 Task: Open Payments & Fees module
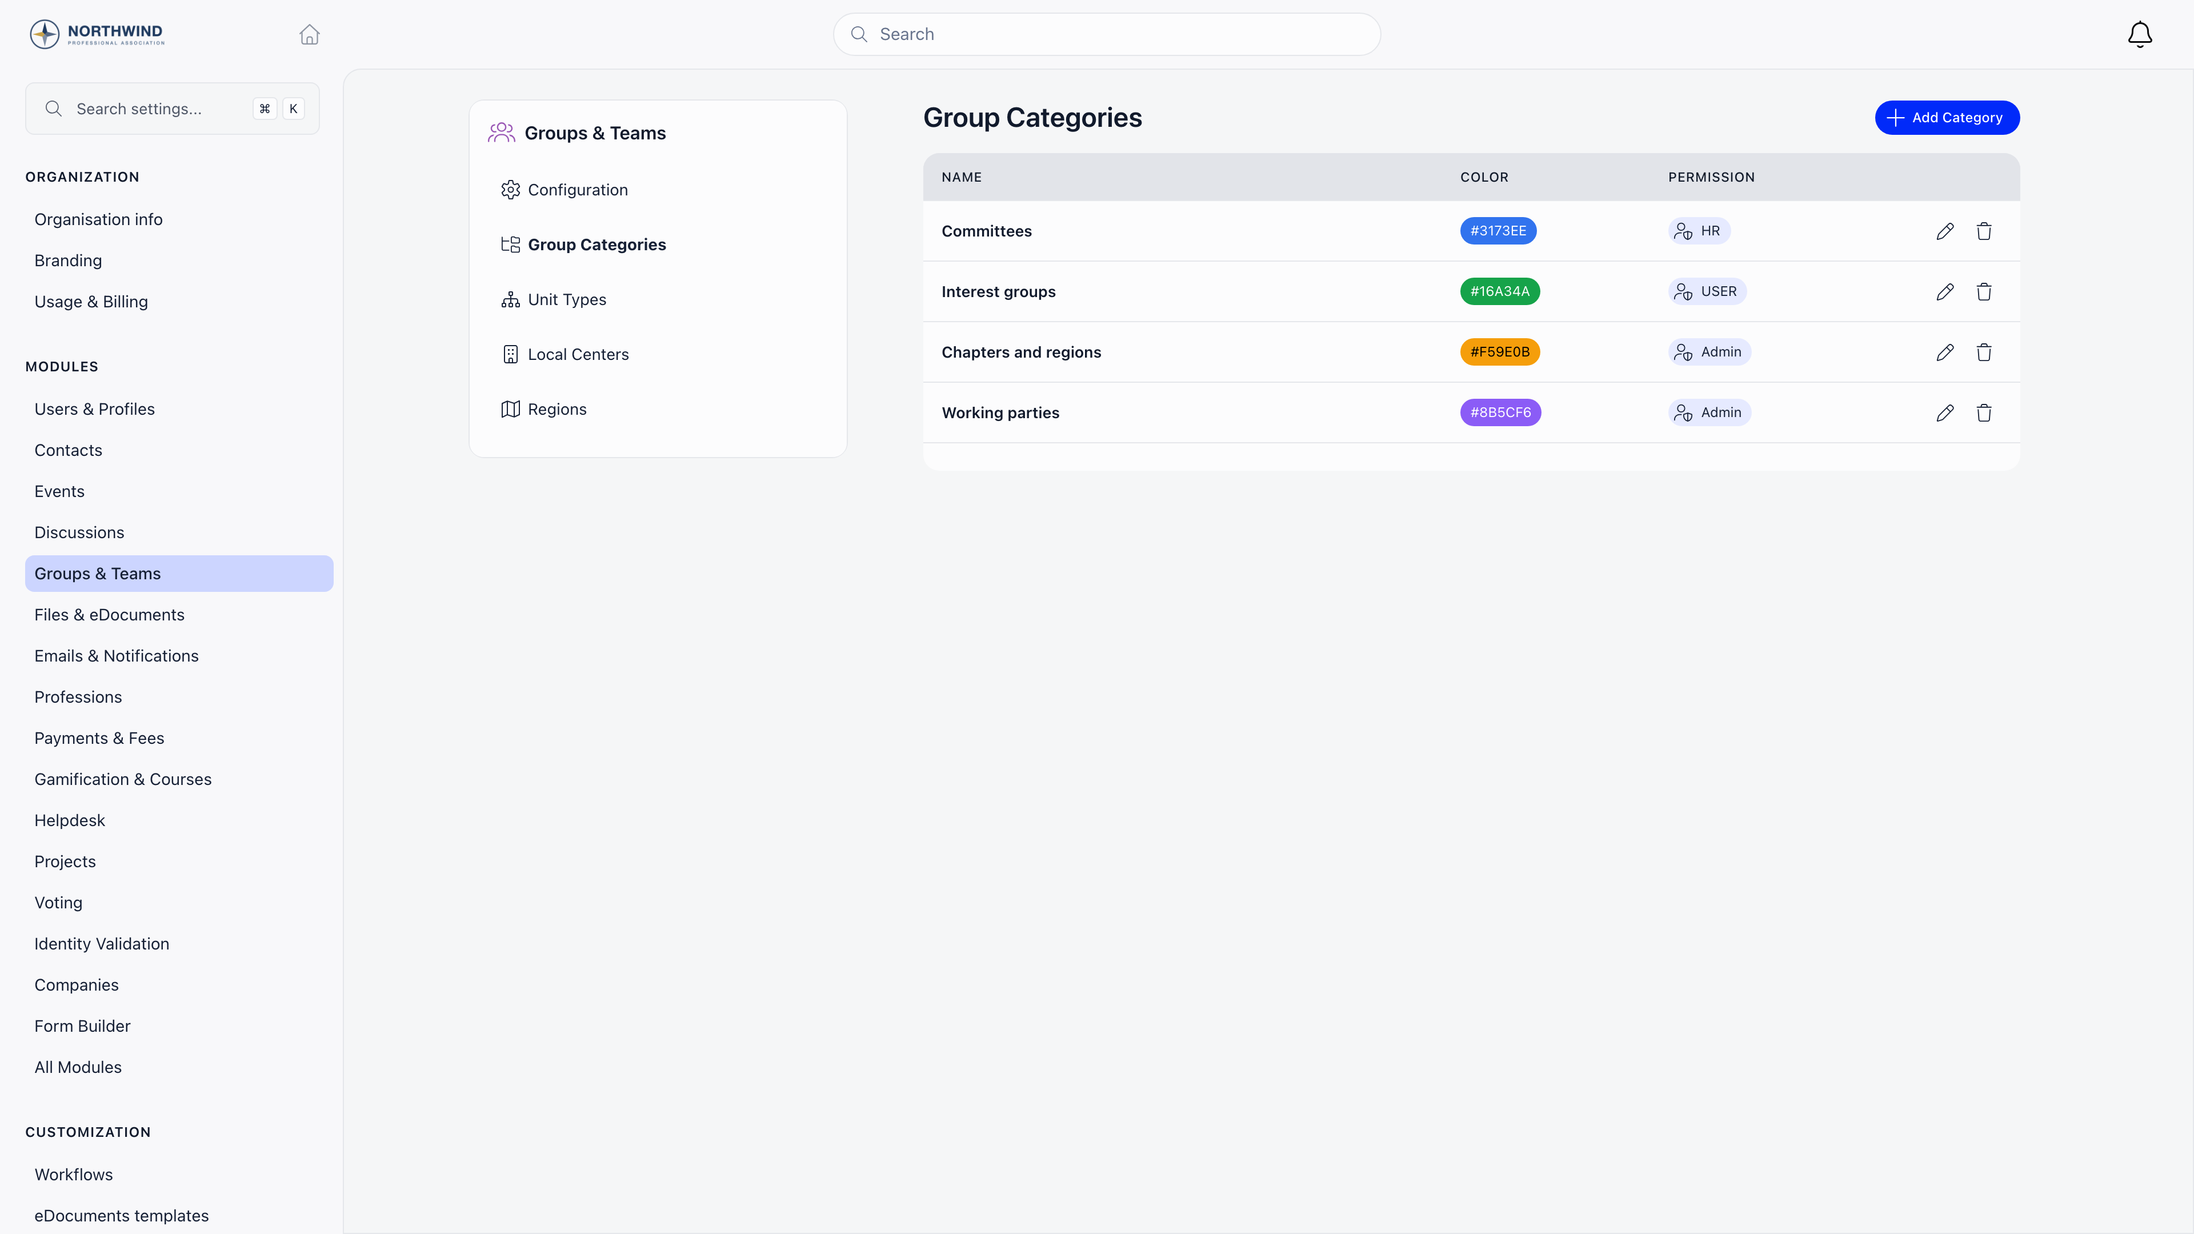coord(99,738)
